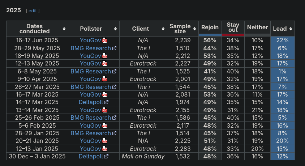This screenshot has height=166, width=305.
Task: Click external link icon for 26–27 Mar BMG Research
Action: (x=114, y=87)
